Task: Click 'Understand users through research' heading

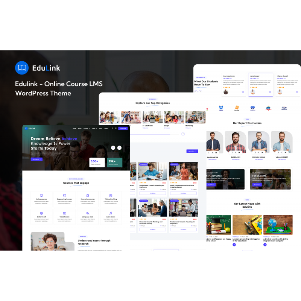Action: 94,242
